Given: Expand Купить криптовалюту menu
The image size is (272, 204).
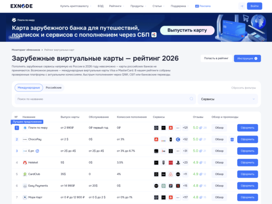Looking at the screenshot, I should point(76,6).
